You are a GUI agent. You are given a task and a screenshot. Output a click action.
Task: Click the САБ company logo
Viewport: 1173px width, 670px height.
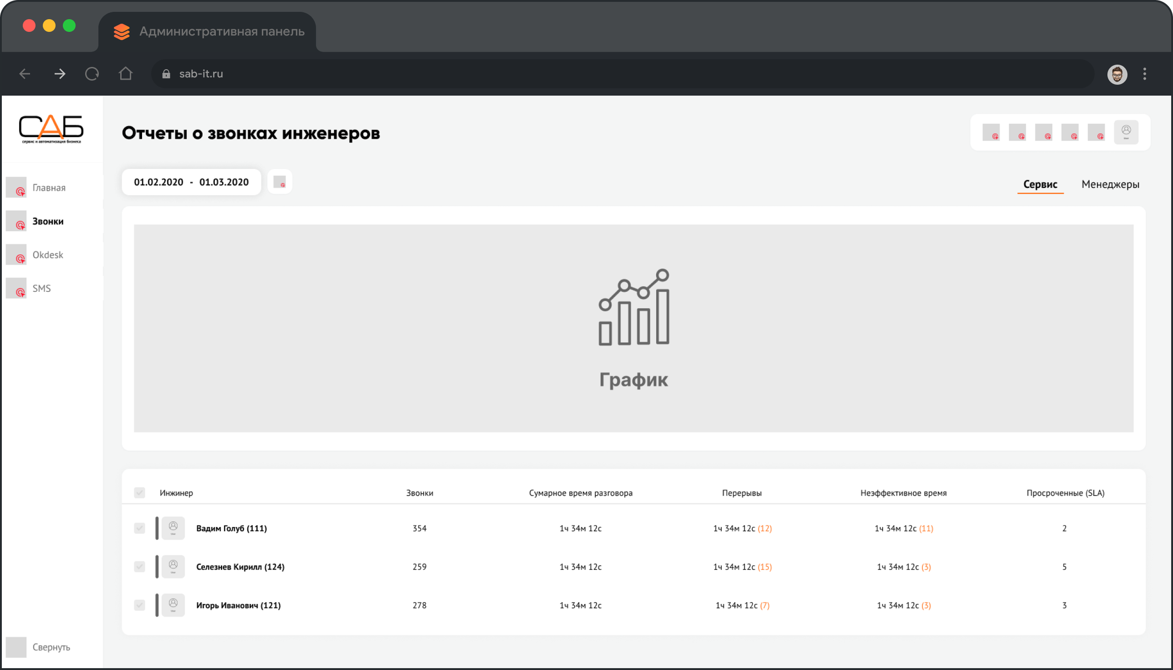(51, 129)
